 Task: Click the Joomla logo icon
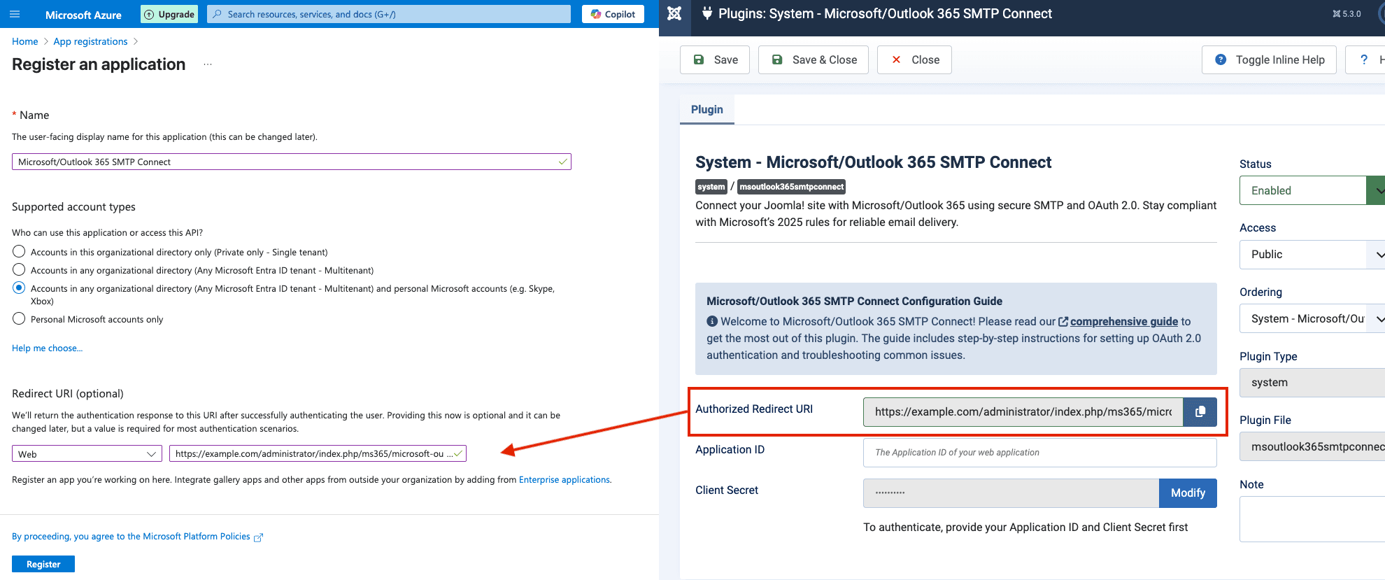point(674,14)
